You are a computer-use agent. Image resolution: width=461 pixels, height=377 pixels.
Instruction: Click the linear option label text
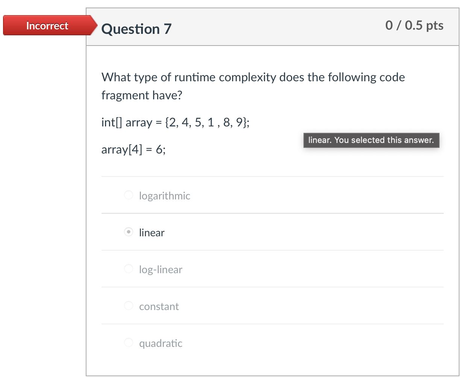coord(152,232)
